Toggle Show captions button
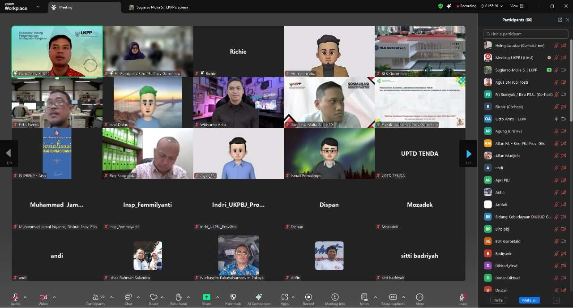Screen dimensions: 573x308 point(393,298)
